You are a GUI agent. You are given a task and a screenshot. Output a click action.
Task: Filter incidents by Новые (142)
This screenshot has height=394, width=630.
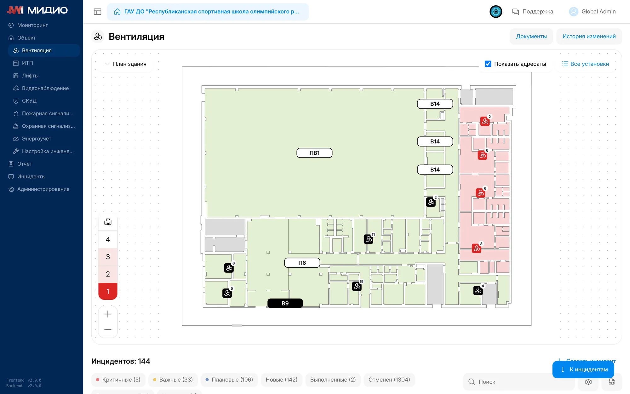[282, 380]
